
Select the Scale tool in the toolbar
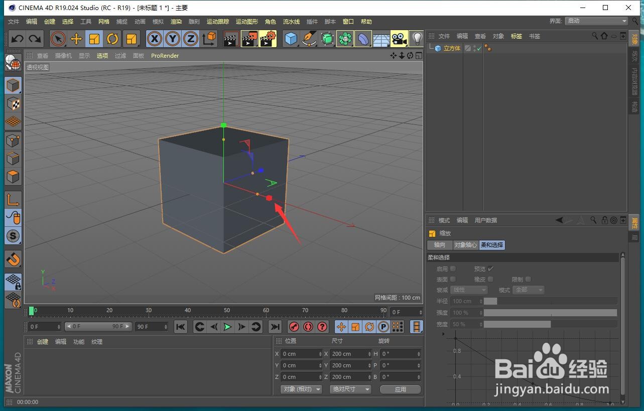94,39
